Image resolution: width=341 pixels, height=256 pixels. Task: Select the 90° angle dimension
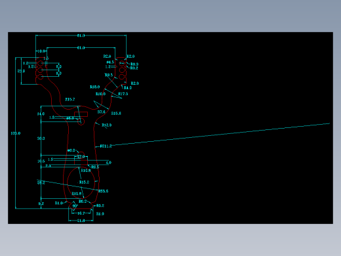click(x=75, y=206)
